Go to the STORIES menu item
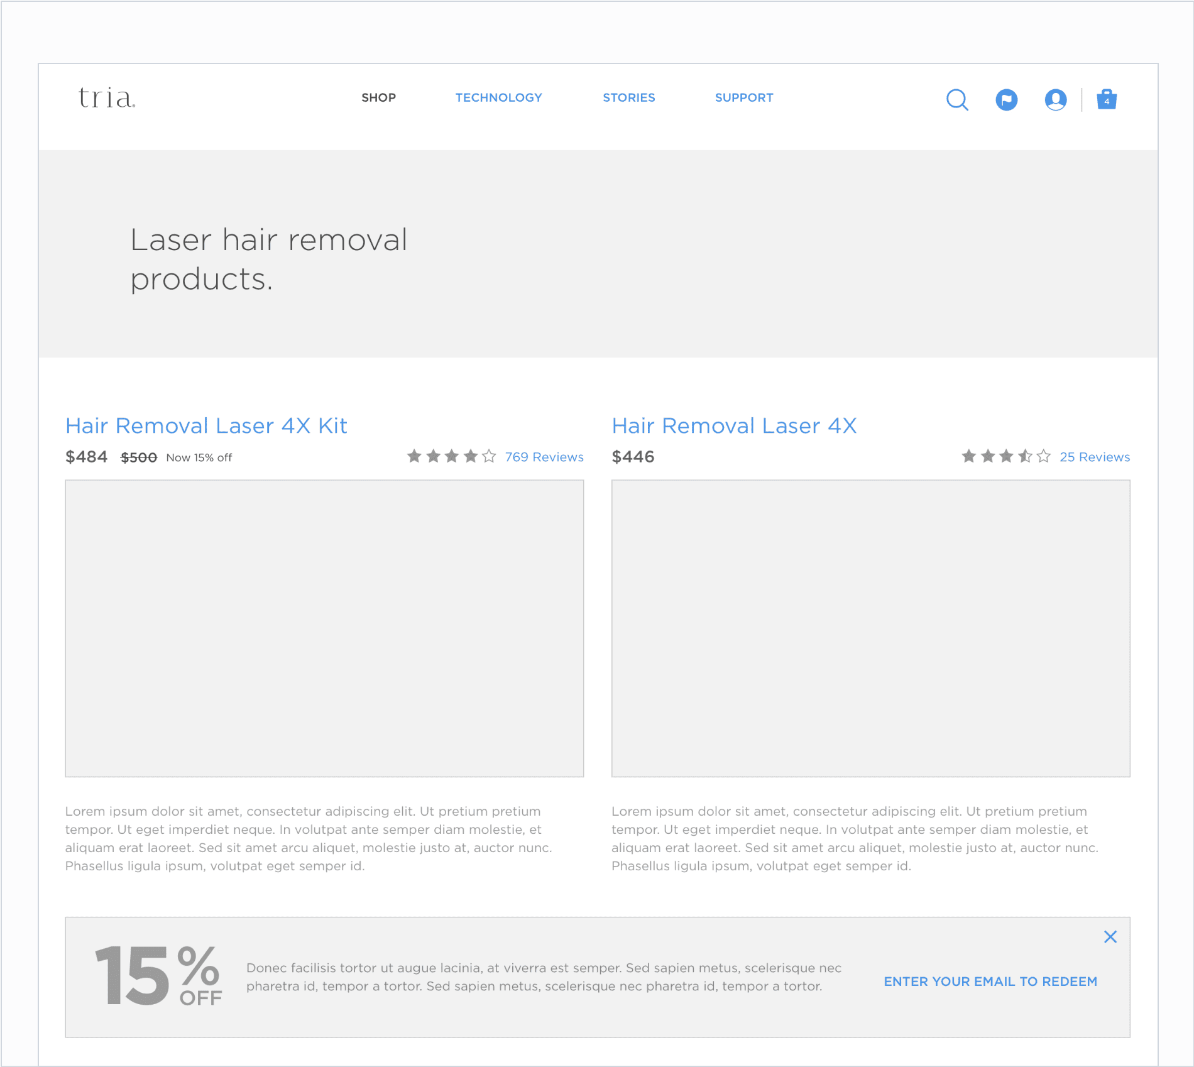Viewport: 1194px width, 1067px height. pyautogui.click(x=628, y=97)
